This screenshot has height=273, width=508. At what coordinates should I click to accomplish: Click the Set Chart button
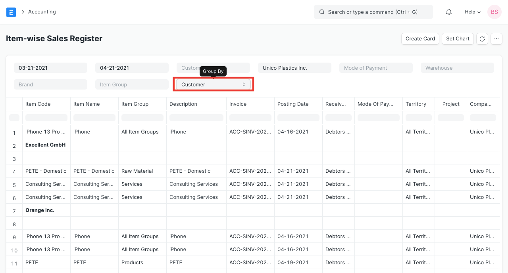pos(458,39)
